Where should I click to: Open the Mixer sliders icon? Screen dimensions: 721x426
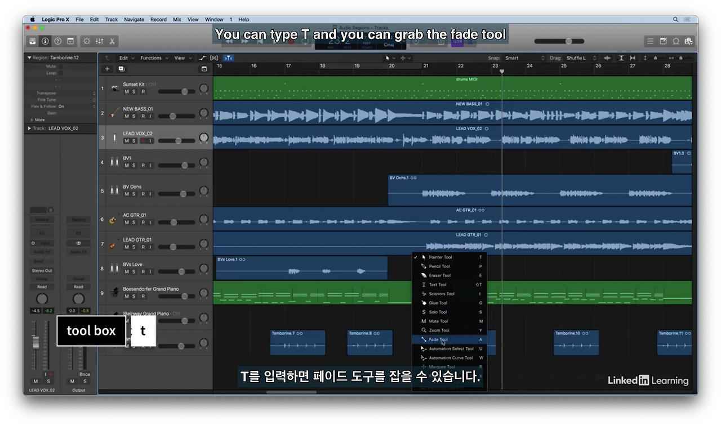coord(99,41)
